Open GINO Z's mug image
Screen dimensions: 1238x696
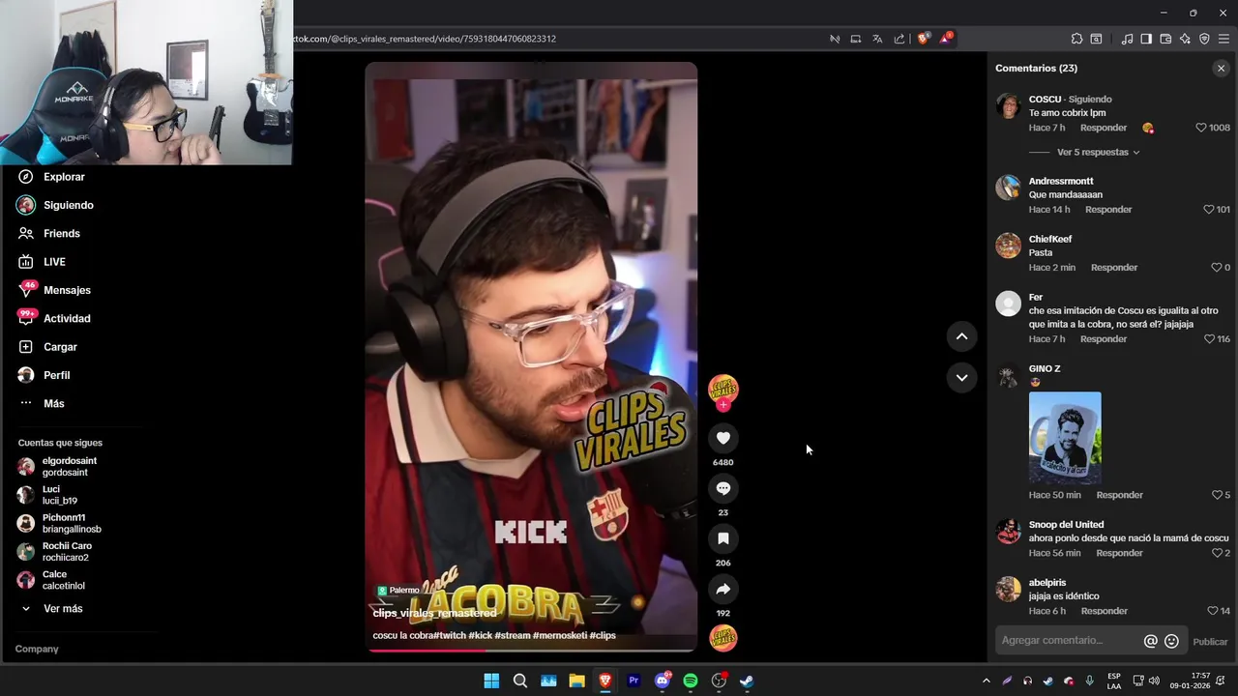click(1065, 438)
